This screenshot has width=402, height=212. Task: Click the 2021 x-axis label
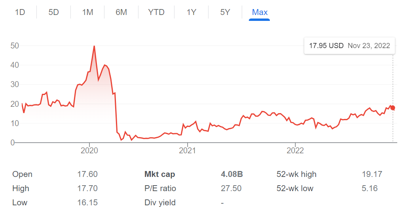(188, 151)
